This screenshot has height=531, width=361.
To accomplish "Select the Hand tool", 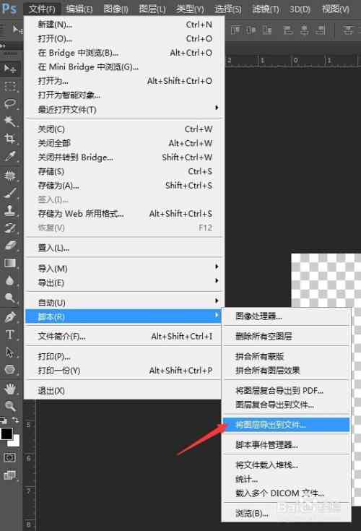I will point(10,389).
